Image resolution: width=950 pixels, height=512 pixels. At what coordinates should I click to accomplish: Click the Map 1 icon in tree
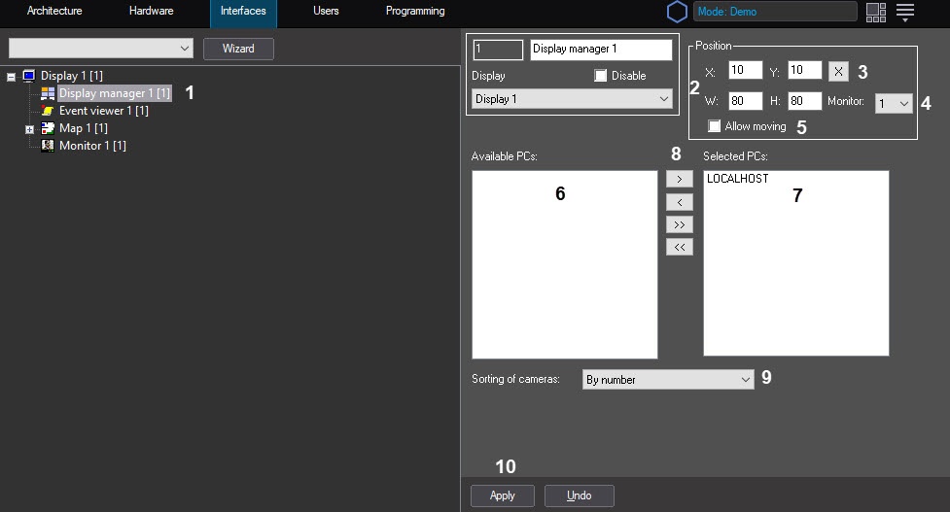coord(48,128)
